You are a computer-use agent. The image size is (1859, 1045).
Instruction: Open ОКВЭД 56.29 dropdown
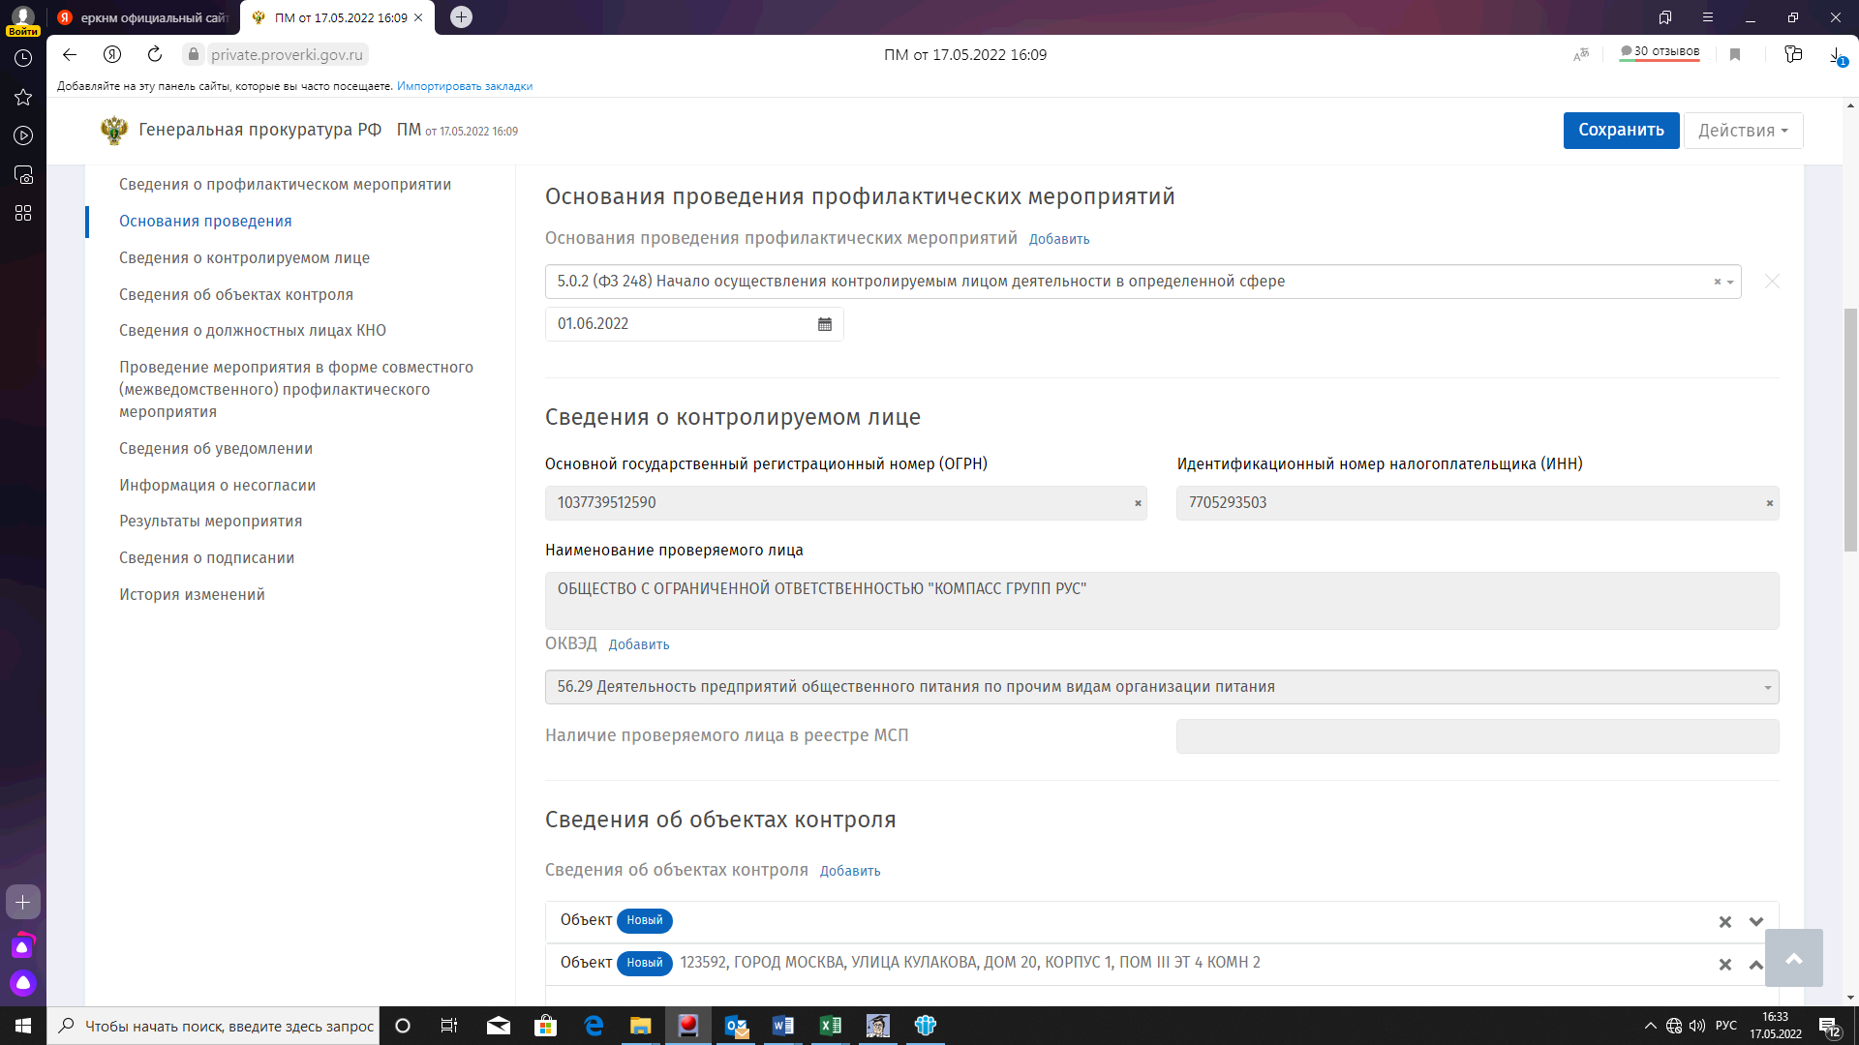point(1162,687)
